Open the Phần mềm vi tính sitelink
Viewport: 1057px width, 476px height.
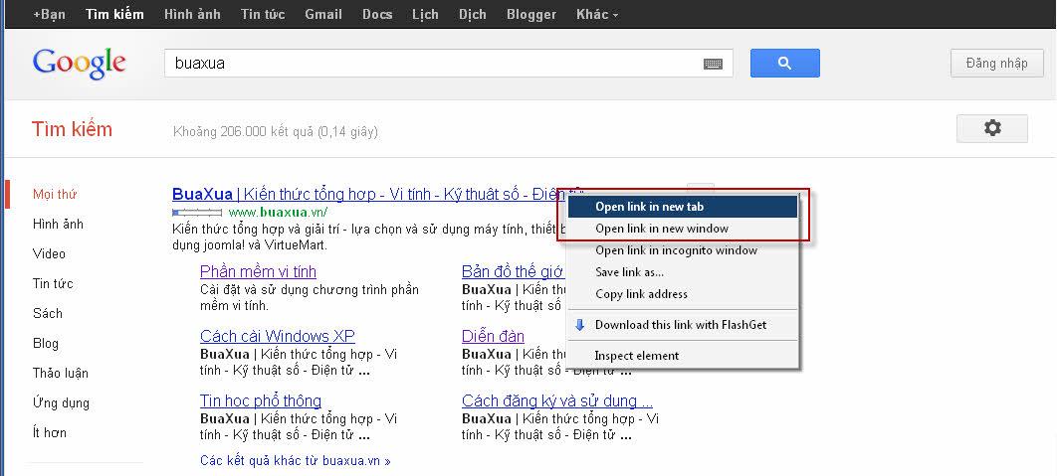(258, 271)
